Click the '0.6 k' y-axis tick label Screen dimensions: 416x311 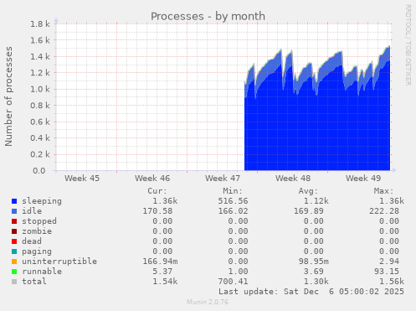(40, 122)
